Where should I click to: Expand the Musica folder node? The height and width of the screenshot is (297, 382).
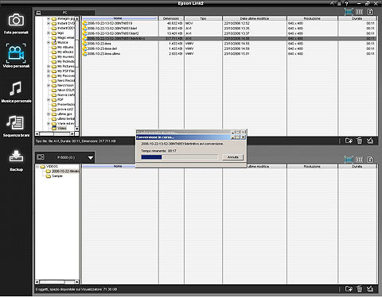click(49, 42)
